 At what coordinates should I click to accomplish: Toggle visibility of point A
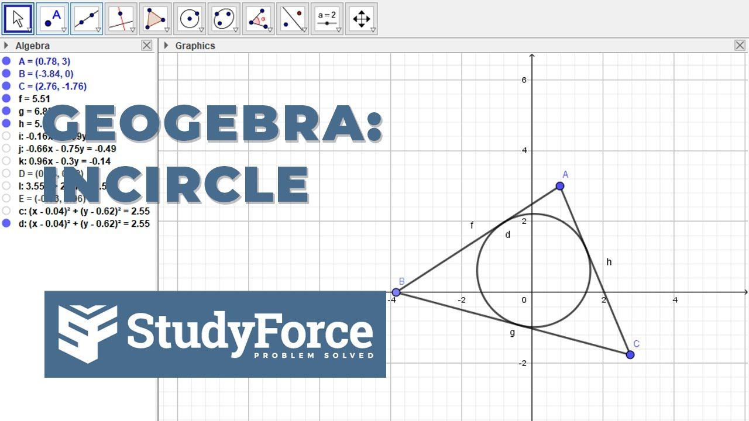tap(6, 61)
